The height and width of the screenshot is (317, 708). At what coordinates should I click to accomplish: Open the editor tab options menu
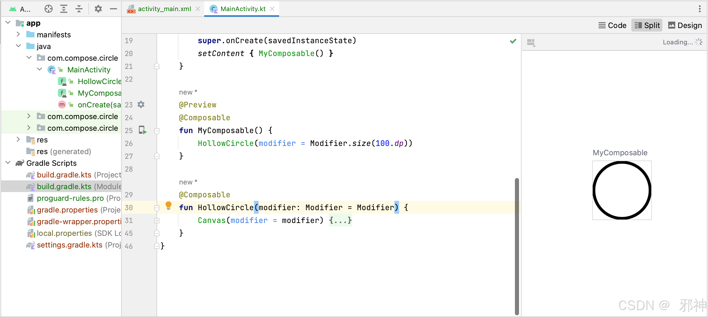click(700, 9)
